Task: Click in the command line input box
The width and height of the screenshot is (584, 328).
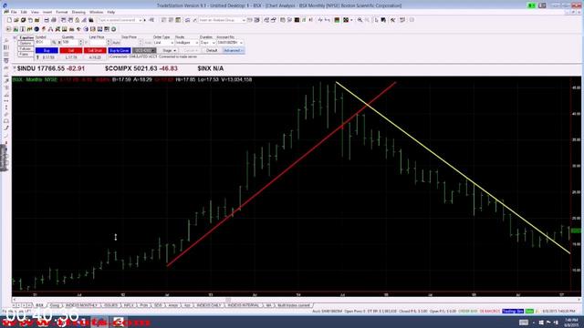Action: pyautogui.click(x=118, y=20)
